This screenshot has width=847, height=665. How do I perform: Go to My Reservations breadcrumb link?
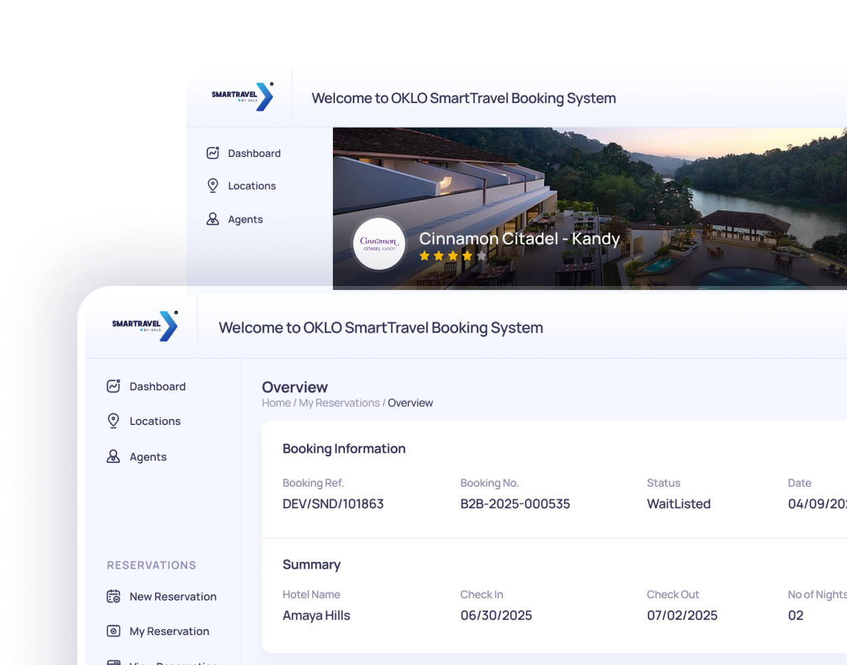339,403
